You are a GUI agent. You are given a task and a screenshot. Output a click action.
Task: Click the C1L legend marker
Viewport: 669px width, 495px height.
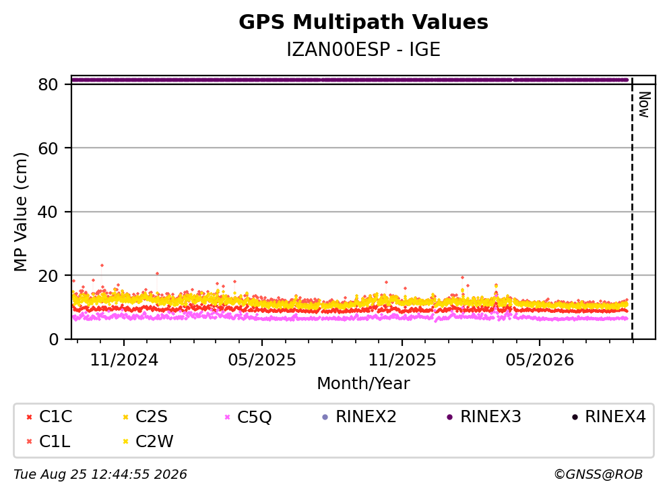pyautogui.click(x=29, y=442)
